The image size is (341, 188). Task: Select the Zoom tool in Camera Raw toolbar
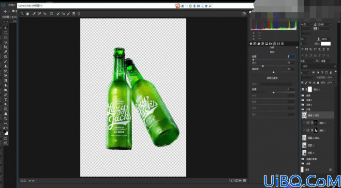22,14
